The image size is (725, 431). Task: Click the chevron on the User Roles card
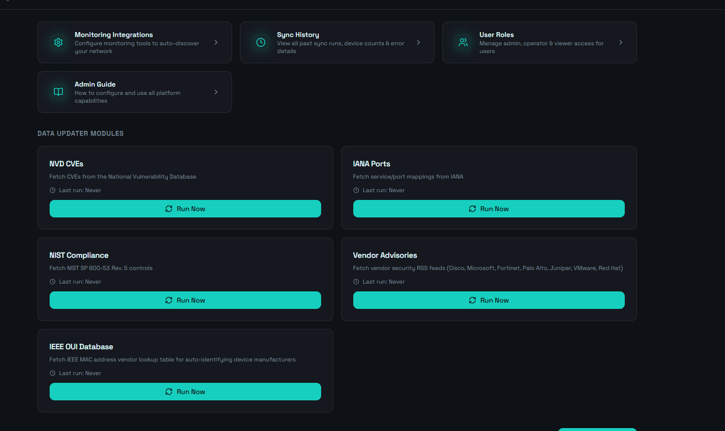pos(620,42)
